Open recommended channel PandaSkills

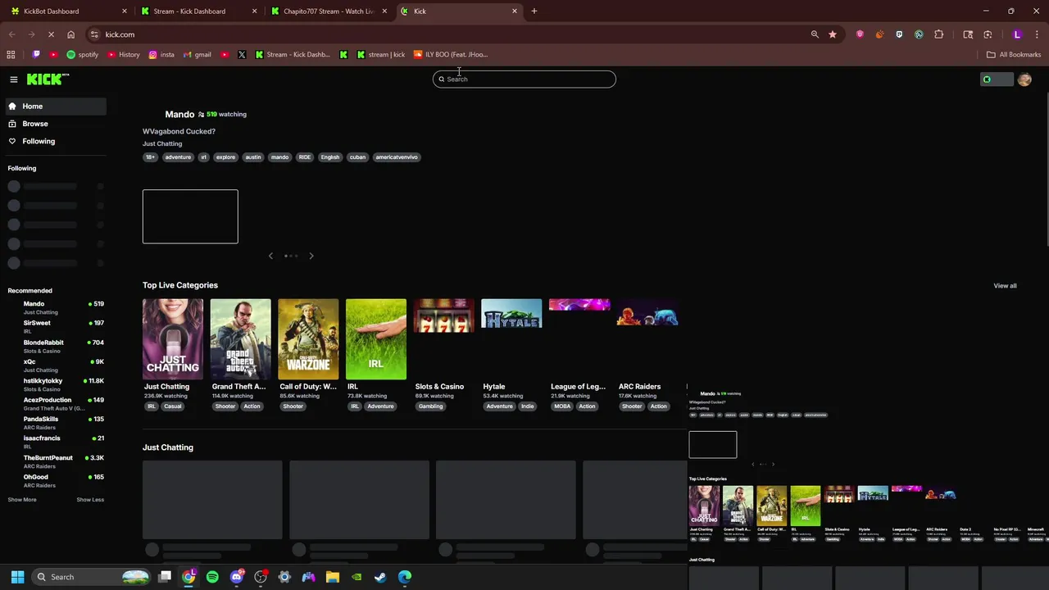[x=56, y=423]
